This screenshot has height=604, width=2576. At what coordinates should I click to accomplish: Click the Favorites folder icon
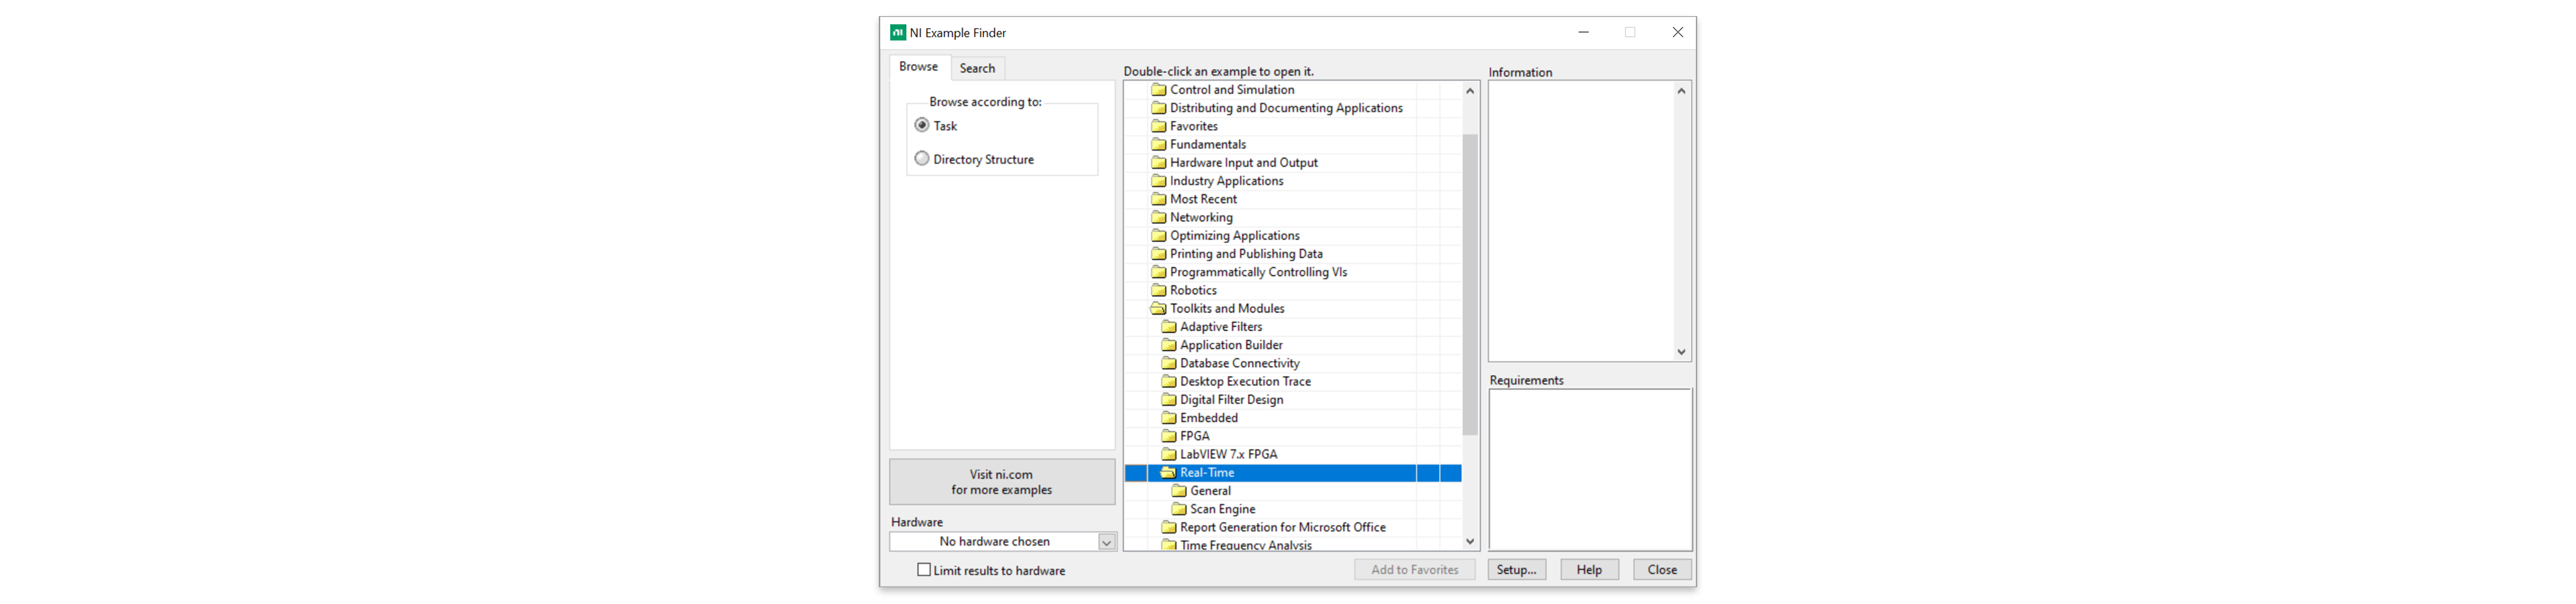tap(1159, 126)
